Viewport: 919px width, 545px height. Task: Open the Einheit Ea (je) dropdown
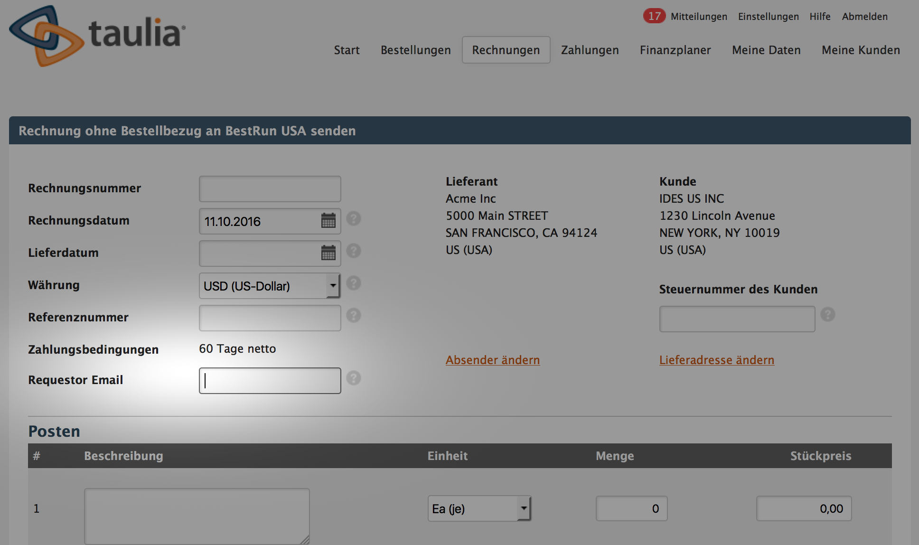[479, 508]
